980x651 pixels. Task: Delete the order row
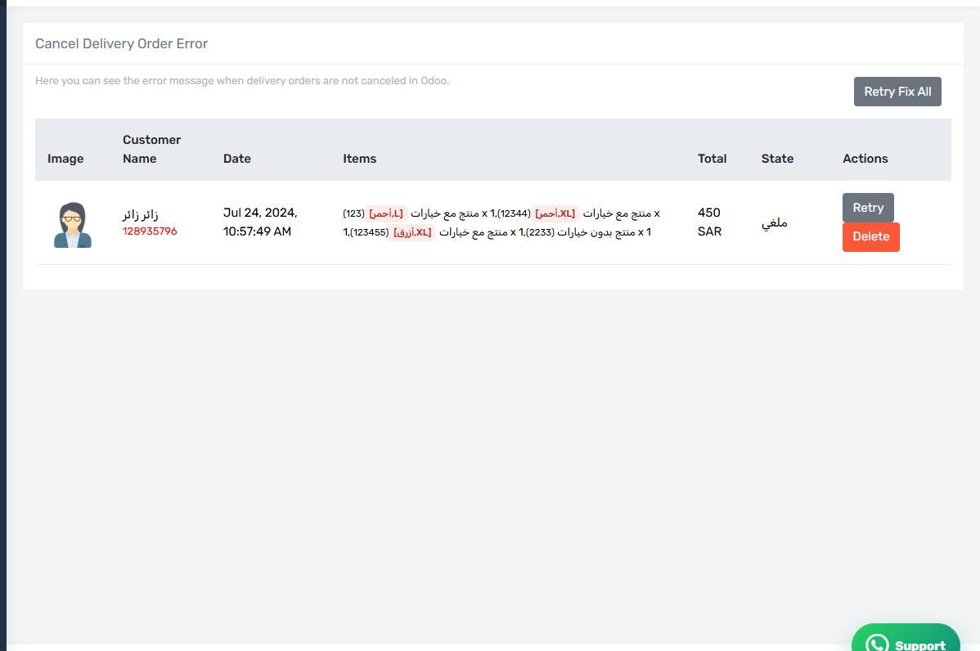[x=870, y=237]
